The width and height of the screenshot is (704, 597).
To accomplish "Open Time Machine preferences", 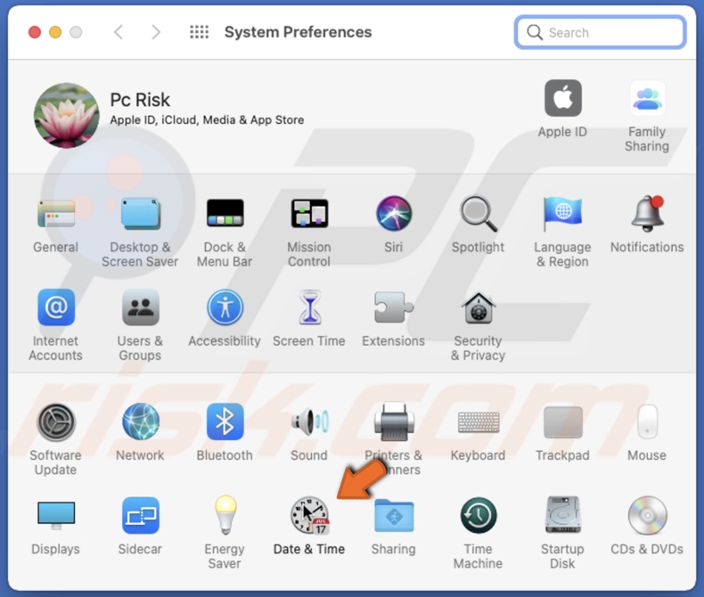I will pyautogui.click(x=479, y=515).
